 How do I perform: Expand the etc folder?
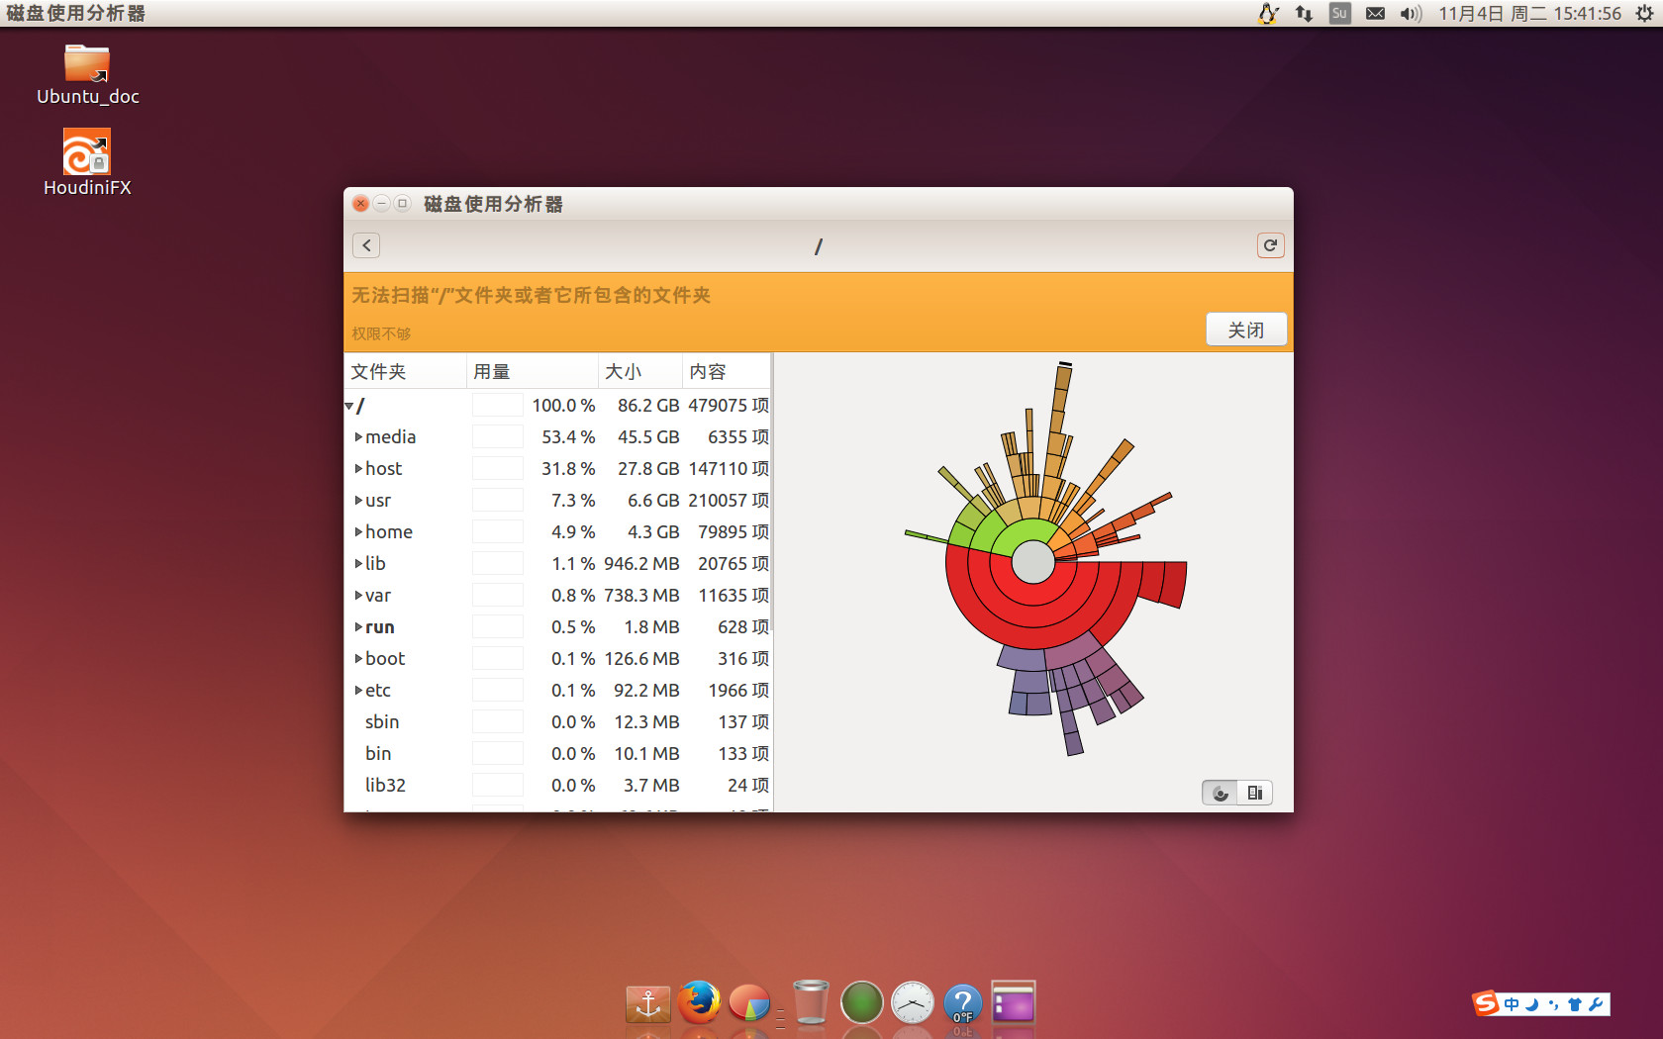[x=358, y=691]
